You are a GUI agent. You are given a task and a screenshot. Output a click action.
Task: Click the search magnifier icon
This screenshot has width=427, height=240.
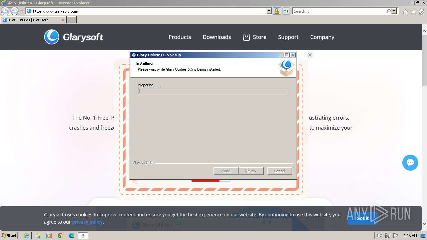388,11
